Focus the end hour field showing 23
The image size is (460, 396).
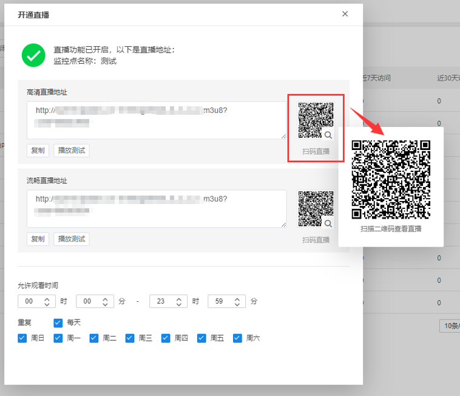(x=168, y=301)
